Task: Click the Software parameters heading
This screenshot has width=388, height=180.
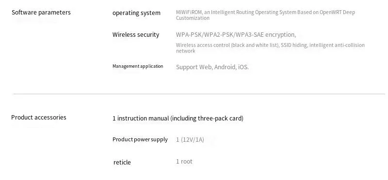Action: click(x=41, y=13)
